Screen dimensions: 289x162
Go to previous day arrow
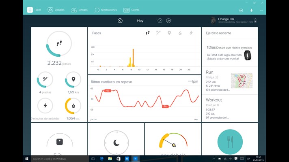tap(120, 21)
